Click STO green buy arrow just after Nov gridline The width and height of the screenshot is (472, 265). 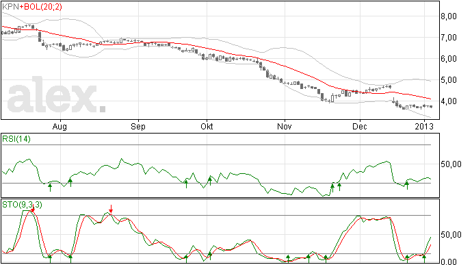click(288, 258)
